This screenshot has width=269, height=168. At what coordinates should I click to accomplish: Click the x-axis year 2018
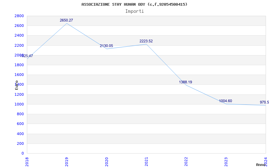(x=27, y=162)
